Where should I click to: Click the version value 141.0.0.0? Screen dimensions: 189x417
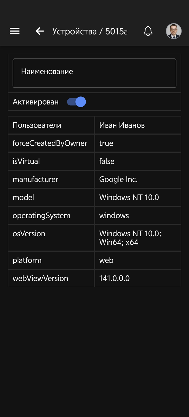(x=114, y=278)
